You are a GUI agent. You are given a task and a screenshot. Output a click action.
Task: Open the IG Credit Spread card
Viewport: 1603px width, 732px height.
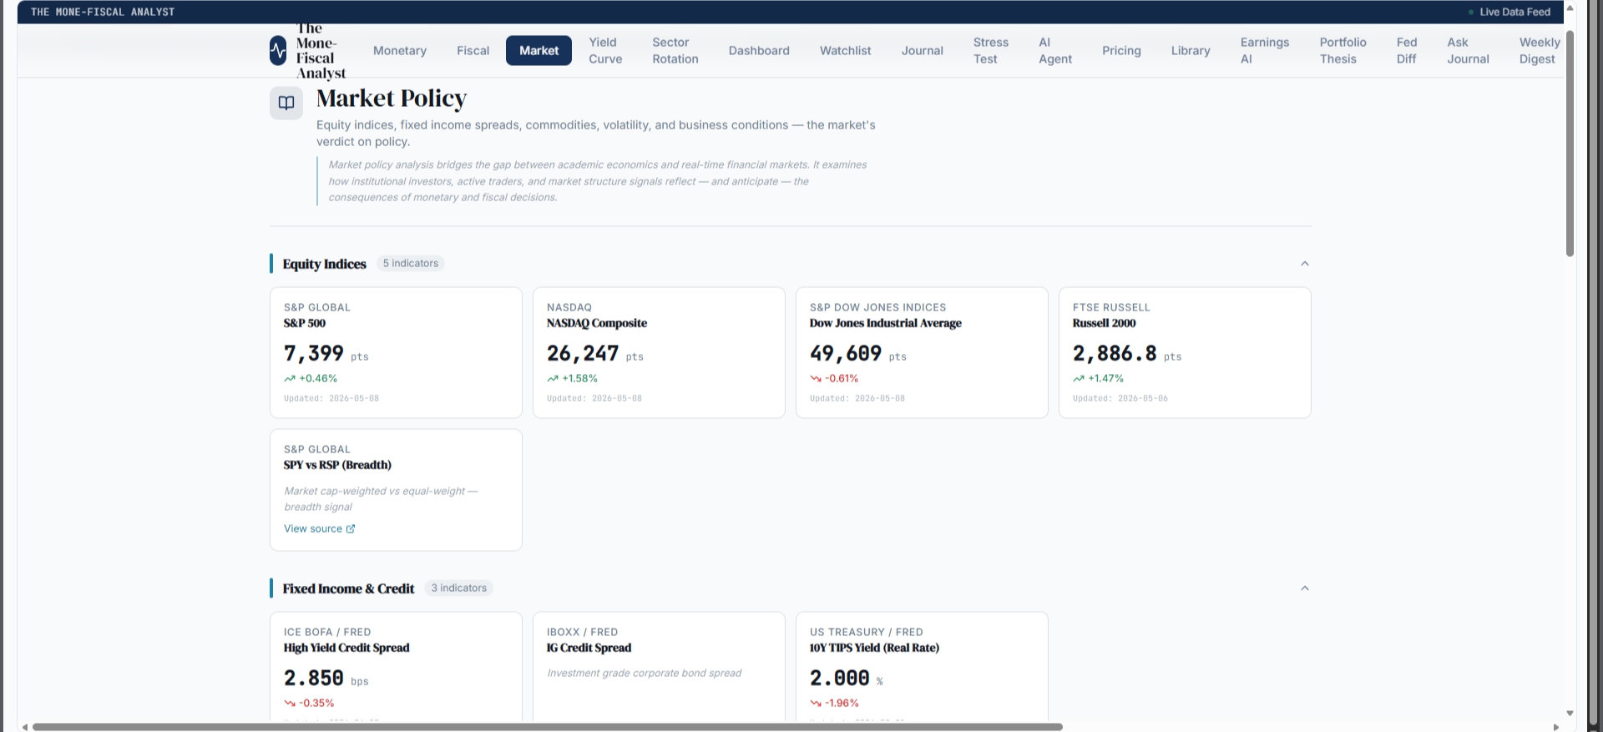[x=659, y=666]
